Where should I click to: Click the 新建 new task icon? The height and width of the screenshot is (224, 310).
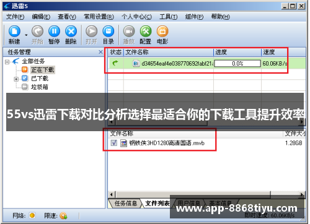14,32
